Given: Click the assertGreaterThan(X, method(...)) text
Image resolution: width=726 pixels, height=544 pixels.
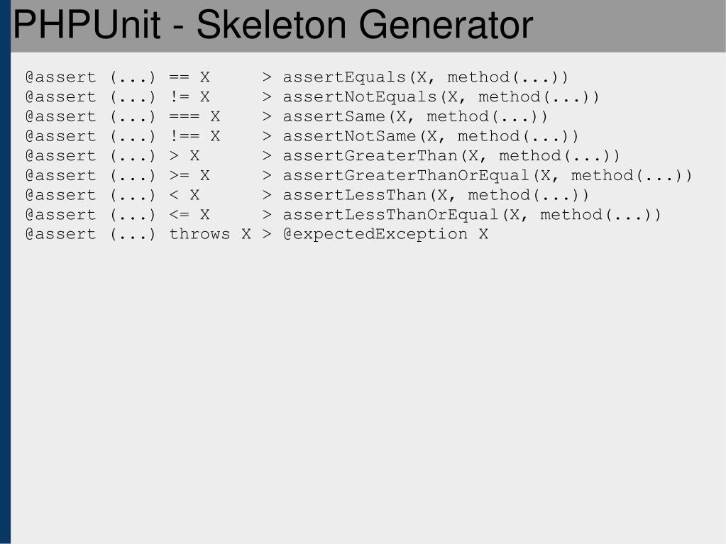Looking at the screenshot, I should click(451, 156).
